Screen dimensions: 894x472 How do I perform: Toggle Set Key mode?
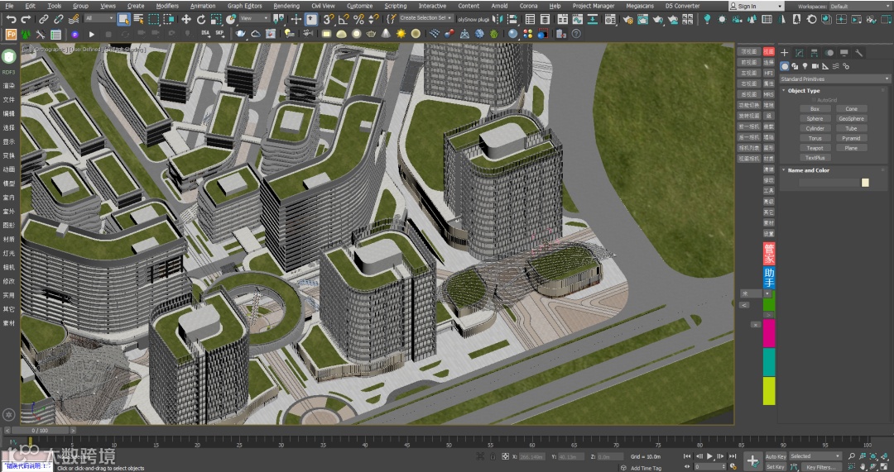pos(775,467)
